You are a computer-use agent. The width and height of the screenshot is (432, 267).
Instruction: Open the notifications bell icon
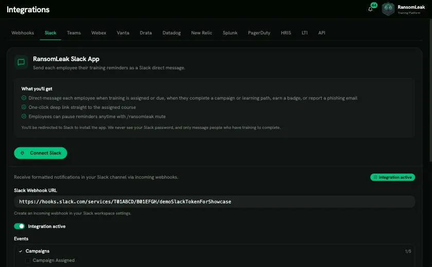click(x=370, y=9)
